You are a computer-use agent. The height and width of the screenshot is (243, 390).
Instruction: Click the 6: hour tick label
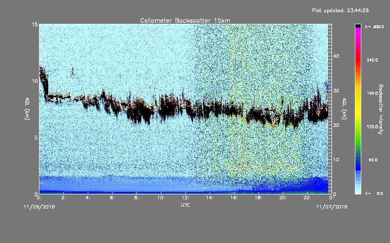[x=113, y=198]
